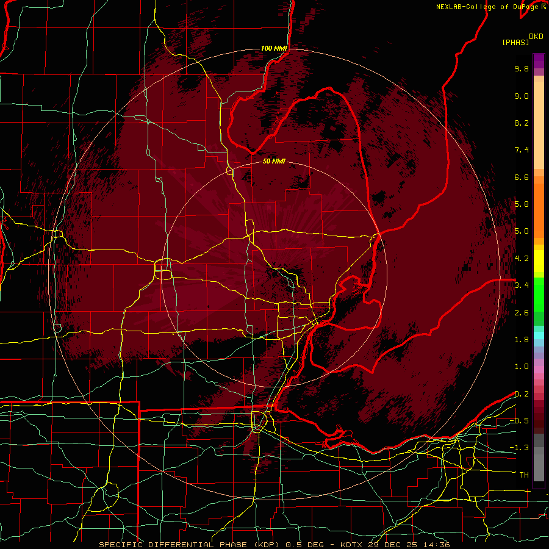The image size is (549, 549).
Task: Click the 5.0 value on color scale
Action: (x=522, y=231)
